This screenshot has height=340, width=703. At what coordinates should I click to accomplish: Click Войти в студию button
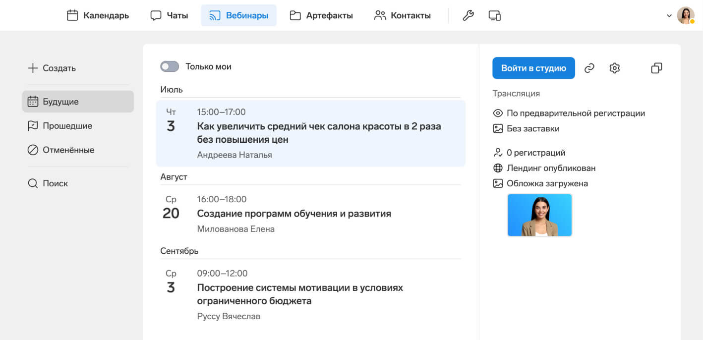(x=533, y=68)
